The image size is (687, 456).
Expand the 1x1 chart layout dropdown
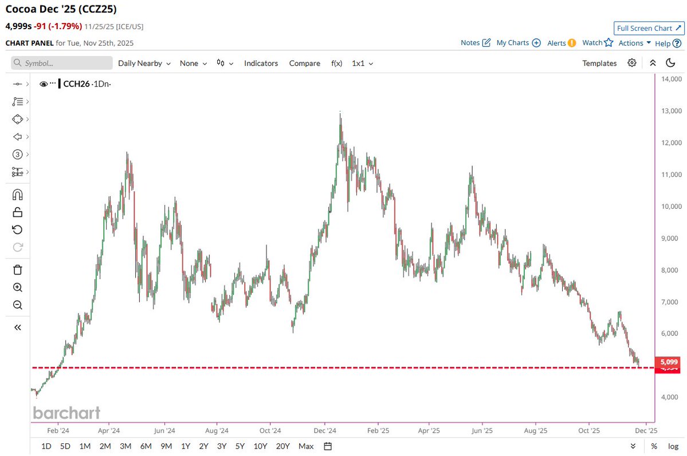[362, 63]
